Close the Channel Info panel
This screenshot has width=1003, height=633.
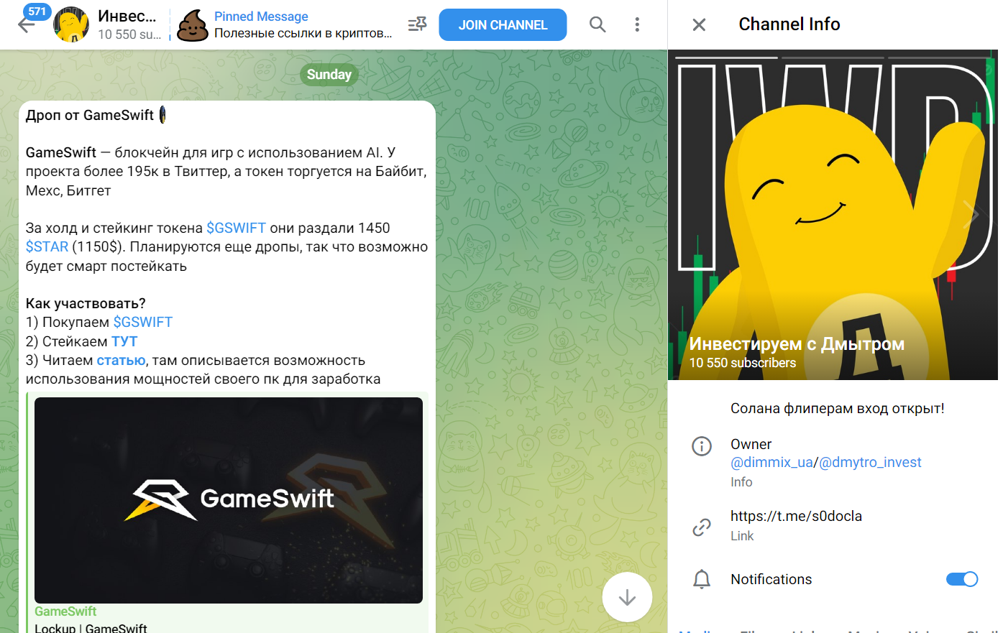click(699, 24)
